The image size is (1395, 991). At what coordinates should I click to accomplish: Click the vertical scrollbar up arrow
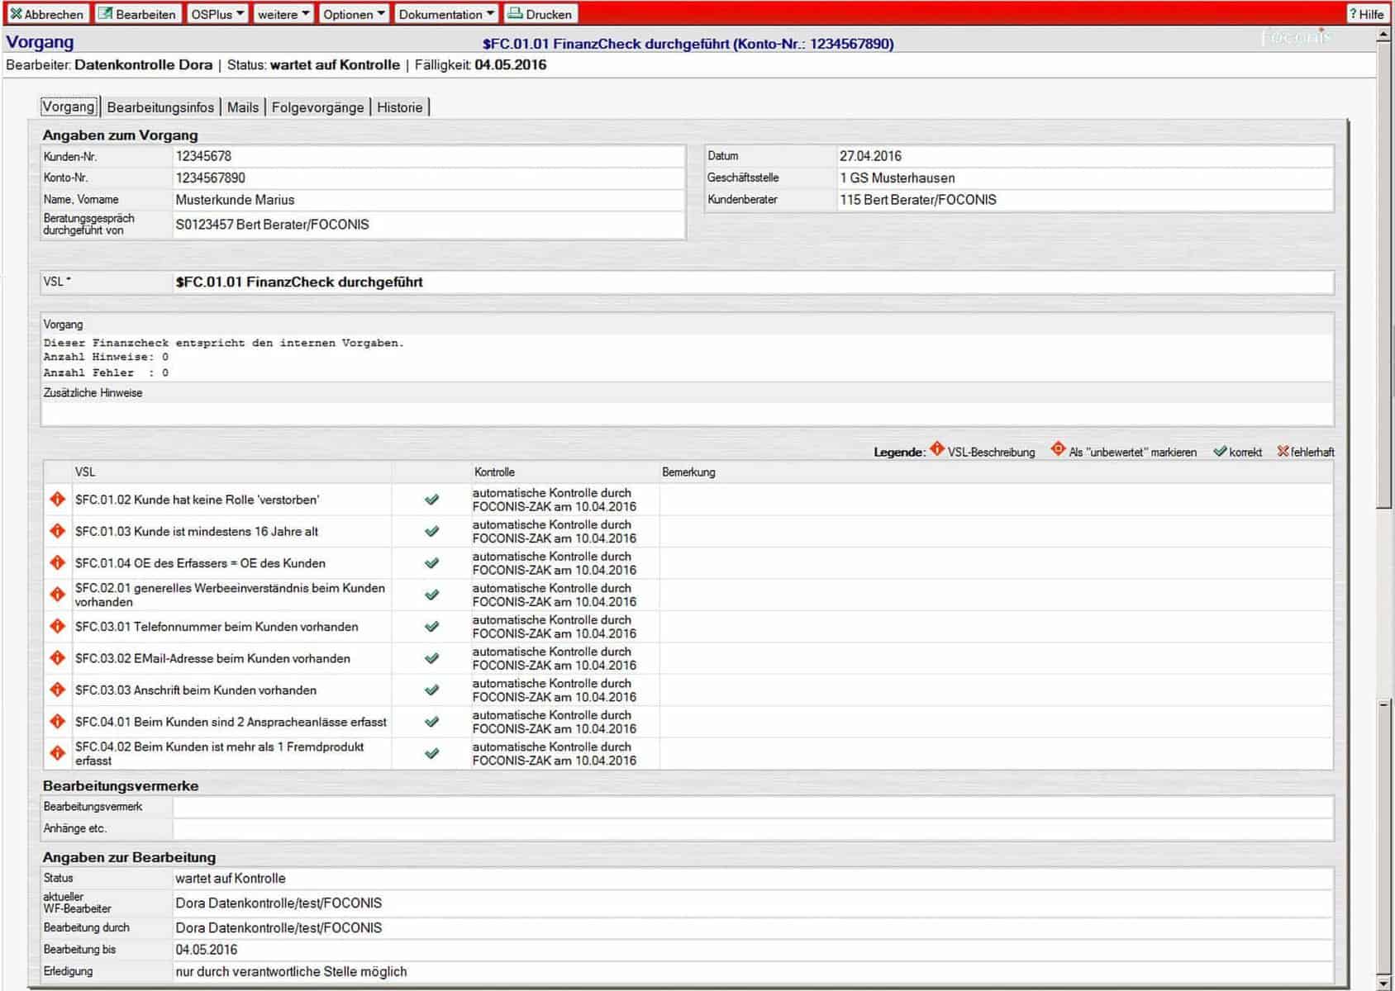click(1384, 36)
